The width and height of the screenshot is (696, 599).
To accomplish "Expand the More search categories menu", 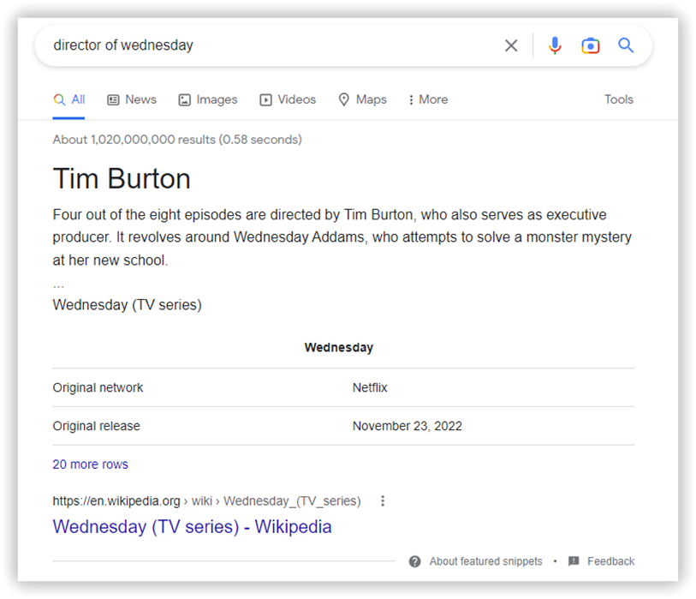I will point(428,99).
